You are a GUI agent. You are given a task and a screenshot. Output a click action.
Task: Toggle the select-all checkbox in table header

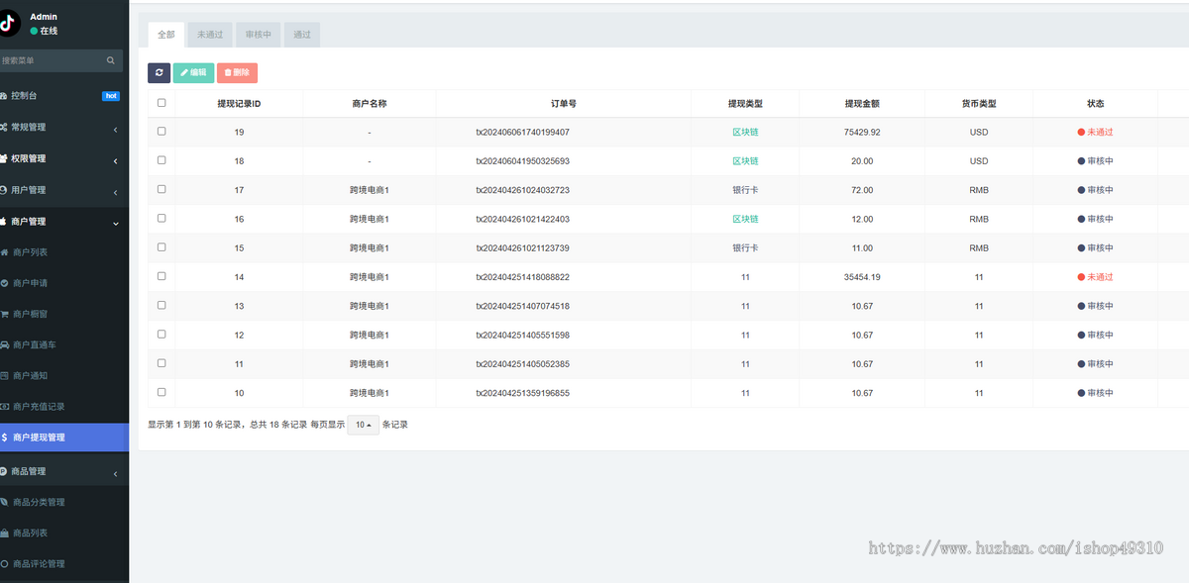point(162,103)
